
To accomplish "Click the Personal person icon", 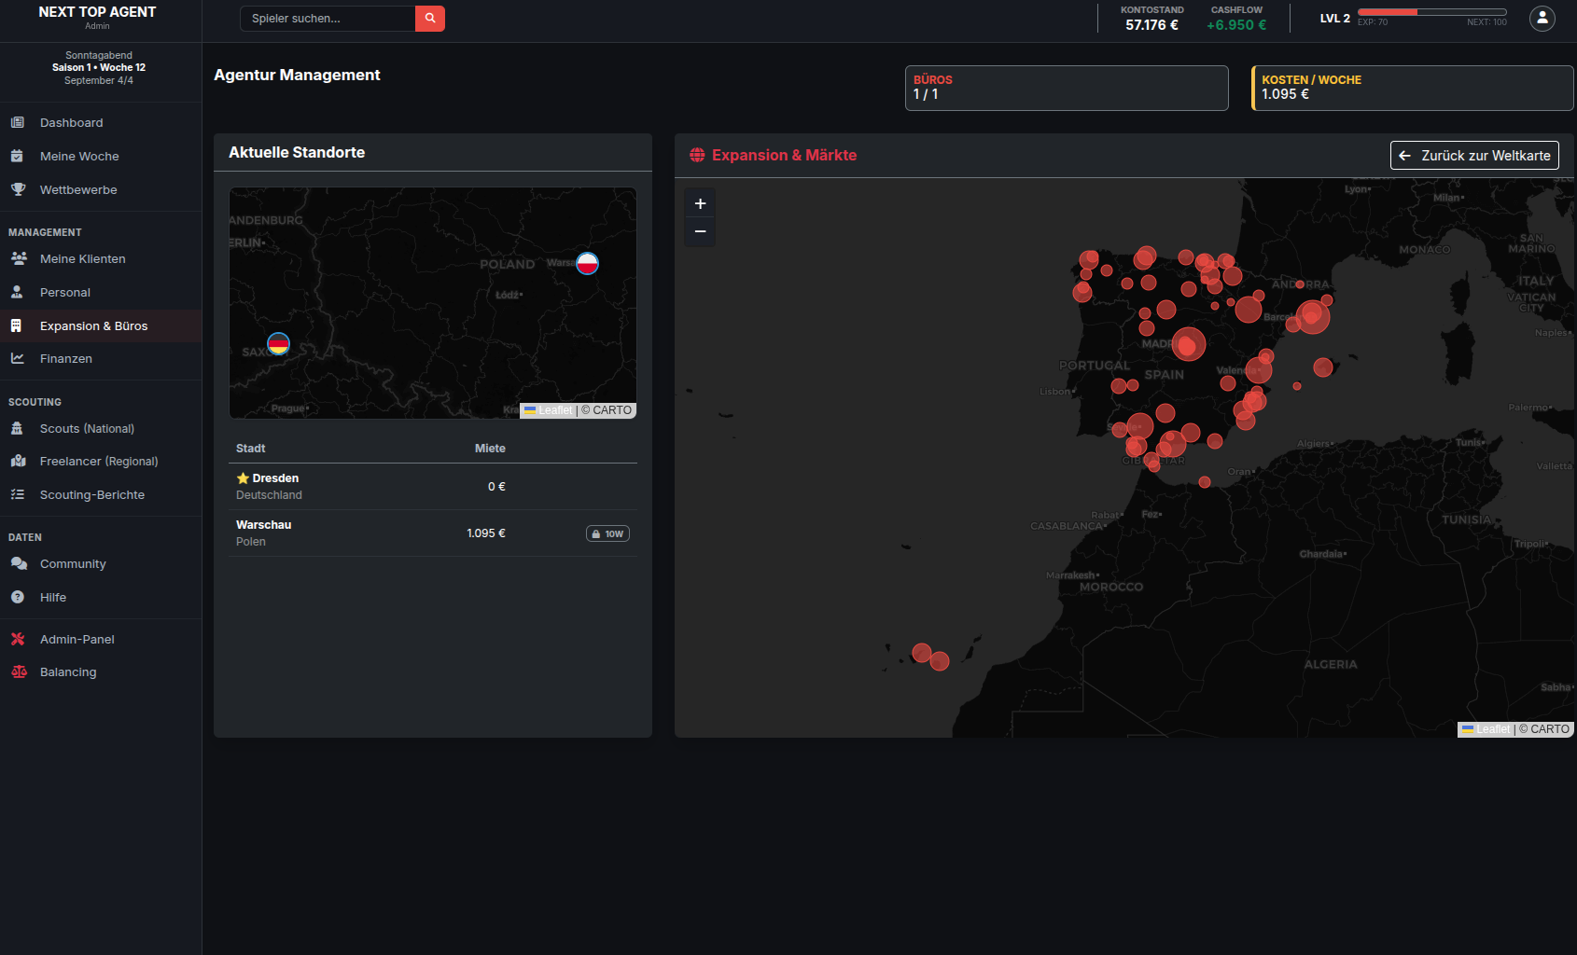I will (x=17, y=292).
